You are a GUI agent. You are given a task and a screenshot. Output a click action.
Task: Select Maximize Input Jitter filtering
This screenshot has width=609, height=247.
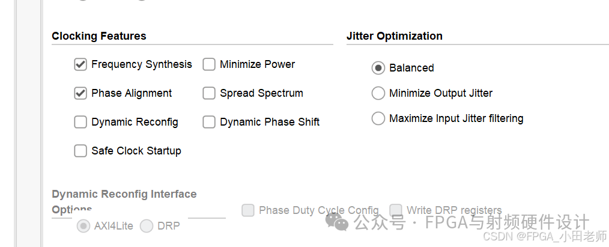378,118
